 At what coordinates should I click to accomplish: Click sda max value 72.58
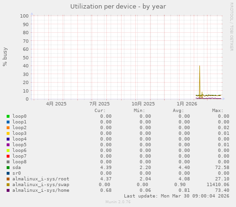pos(222,168)
